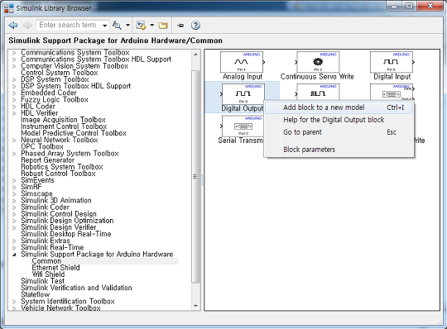Select Robust Control Toolbox
The width and height of the screenshot is (447, 329).
tap(58, 174)
